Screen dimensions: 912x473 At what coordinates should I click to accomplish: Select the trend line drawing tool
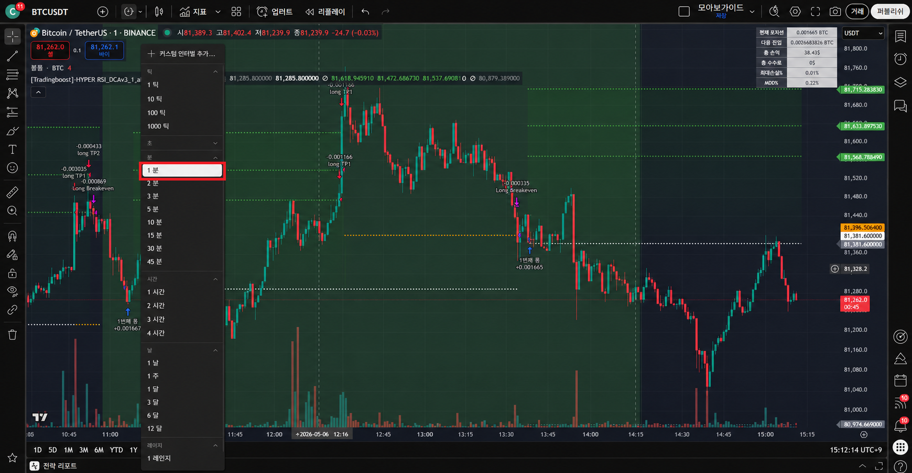pos(13,56)
